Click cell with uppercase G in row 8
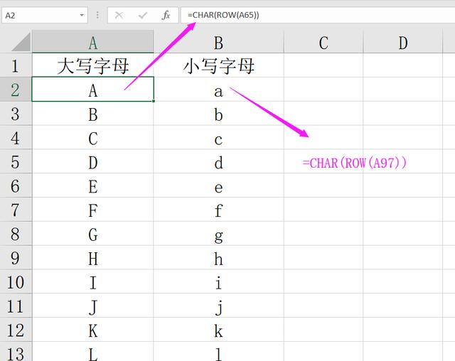This screenshot has height=361, width=455. coord(93,234)
